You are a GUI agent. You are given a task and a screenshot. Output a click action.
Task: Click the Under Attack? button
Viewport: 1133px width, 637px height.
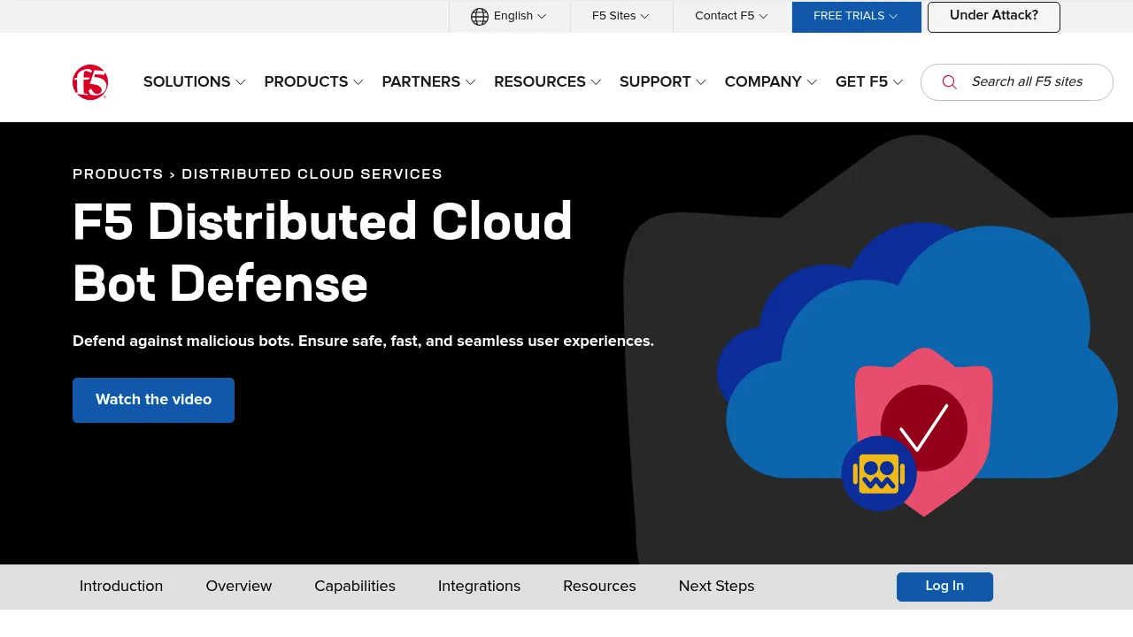coord(993,16)
